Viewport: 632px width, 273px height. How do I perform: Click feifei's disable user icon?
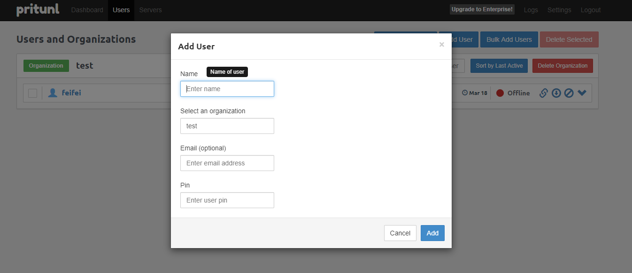(569, 93)
